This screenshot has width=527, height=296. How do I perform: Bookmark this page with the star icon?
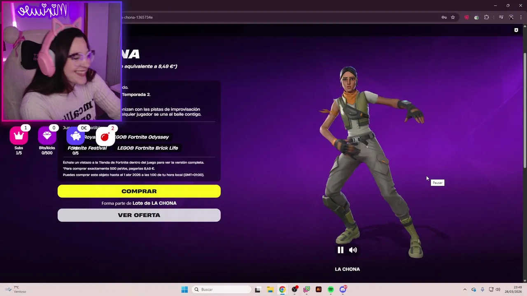(453, 17)
